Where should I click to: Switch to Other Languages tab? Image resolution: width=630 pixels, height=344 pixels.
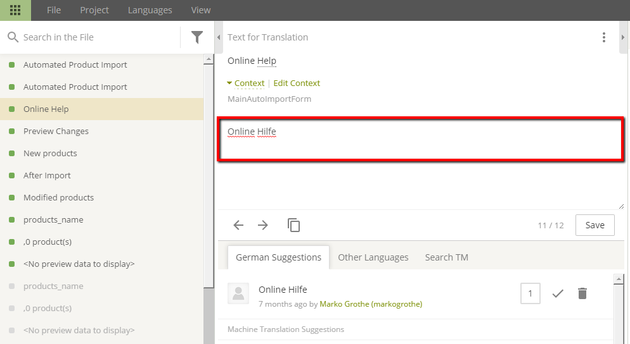pos(373,257)
